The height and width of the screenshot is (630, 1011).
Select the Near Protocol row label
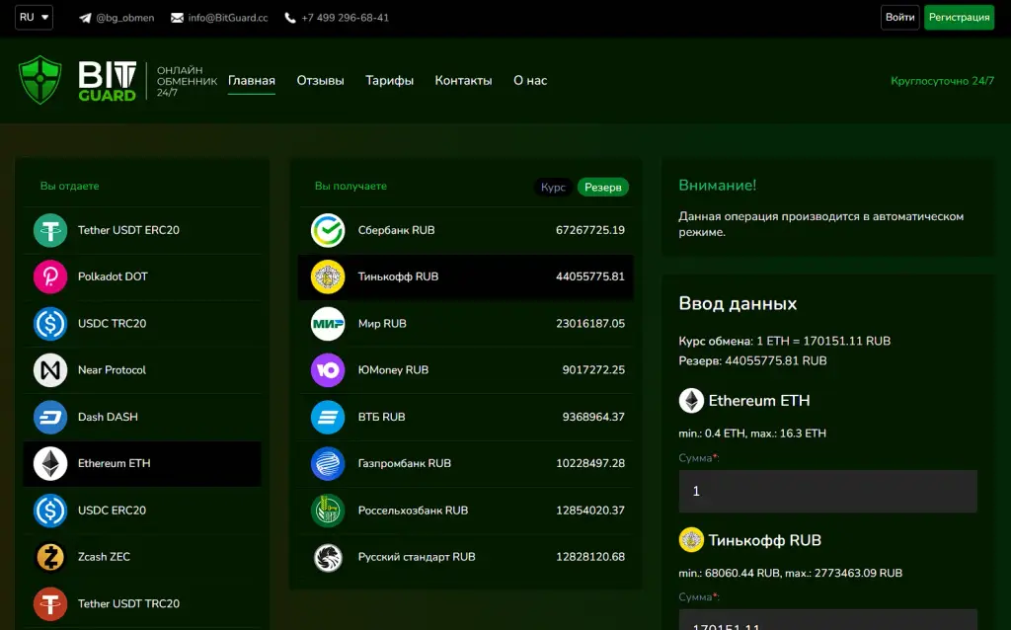tap(113, 370)
